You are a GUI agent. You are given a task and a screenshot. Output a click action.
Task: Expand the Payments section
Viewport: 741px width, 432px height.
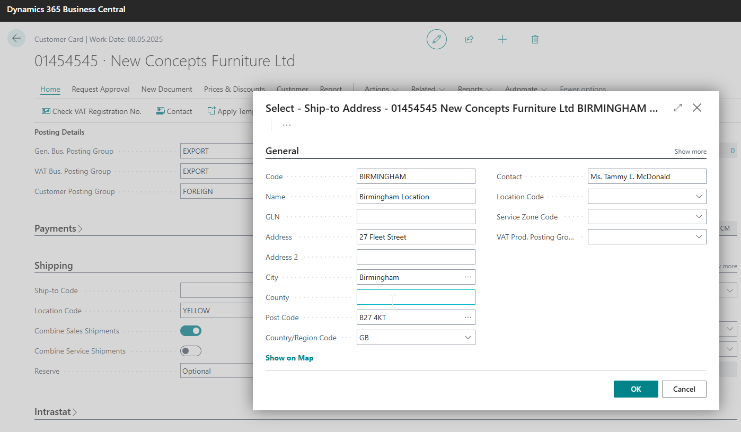pyautogui.click(x=58, y=228)
